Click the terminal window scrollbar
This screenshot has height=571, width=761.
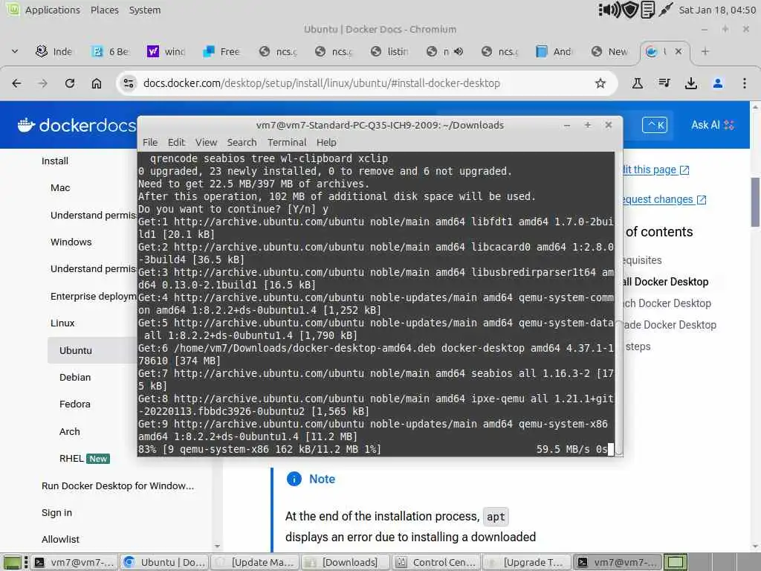coord(619,388)
